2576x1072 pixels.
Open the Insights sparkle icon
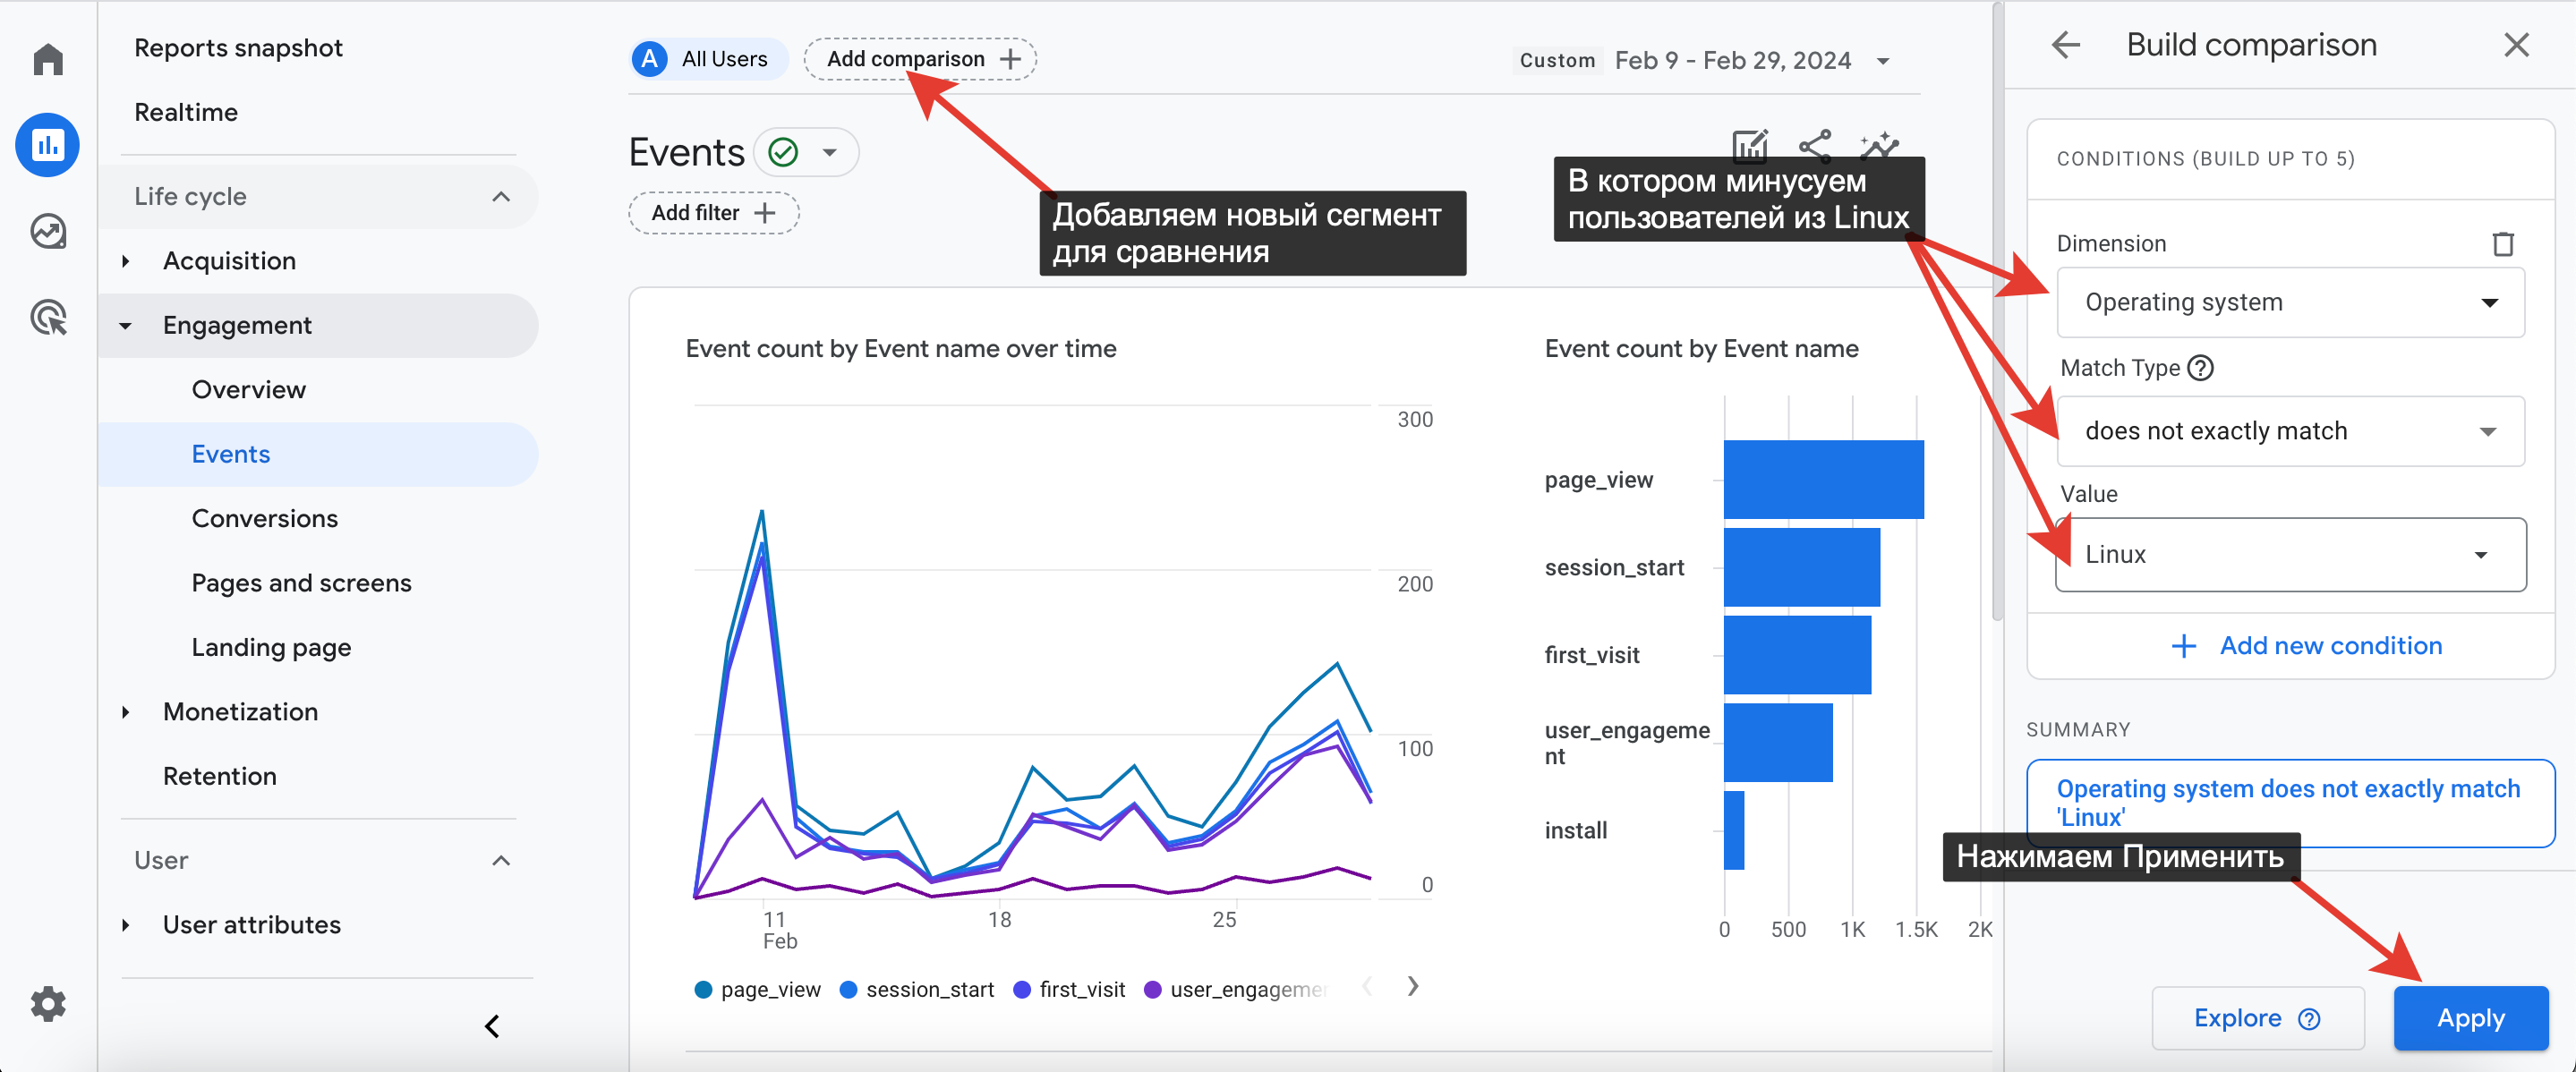click(x=1878, y=146)
